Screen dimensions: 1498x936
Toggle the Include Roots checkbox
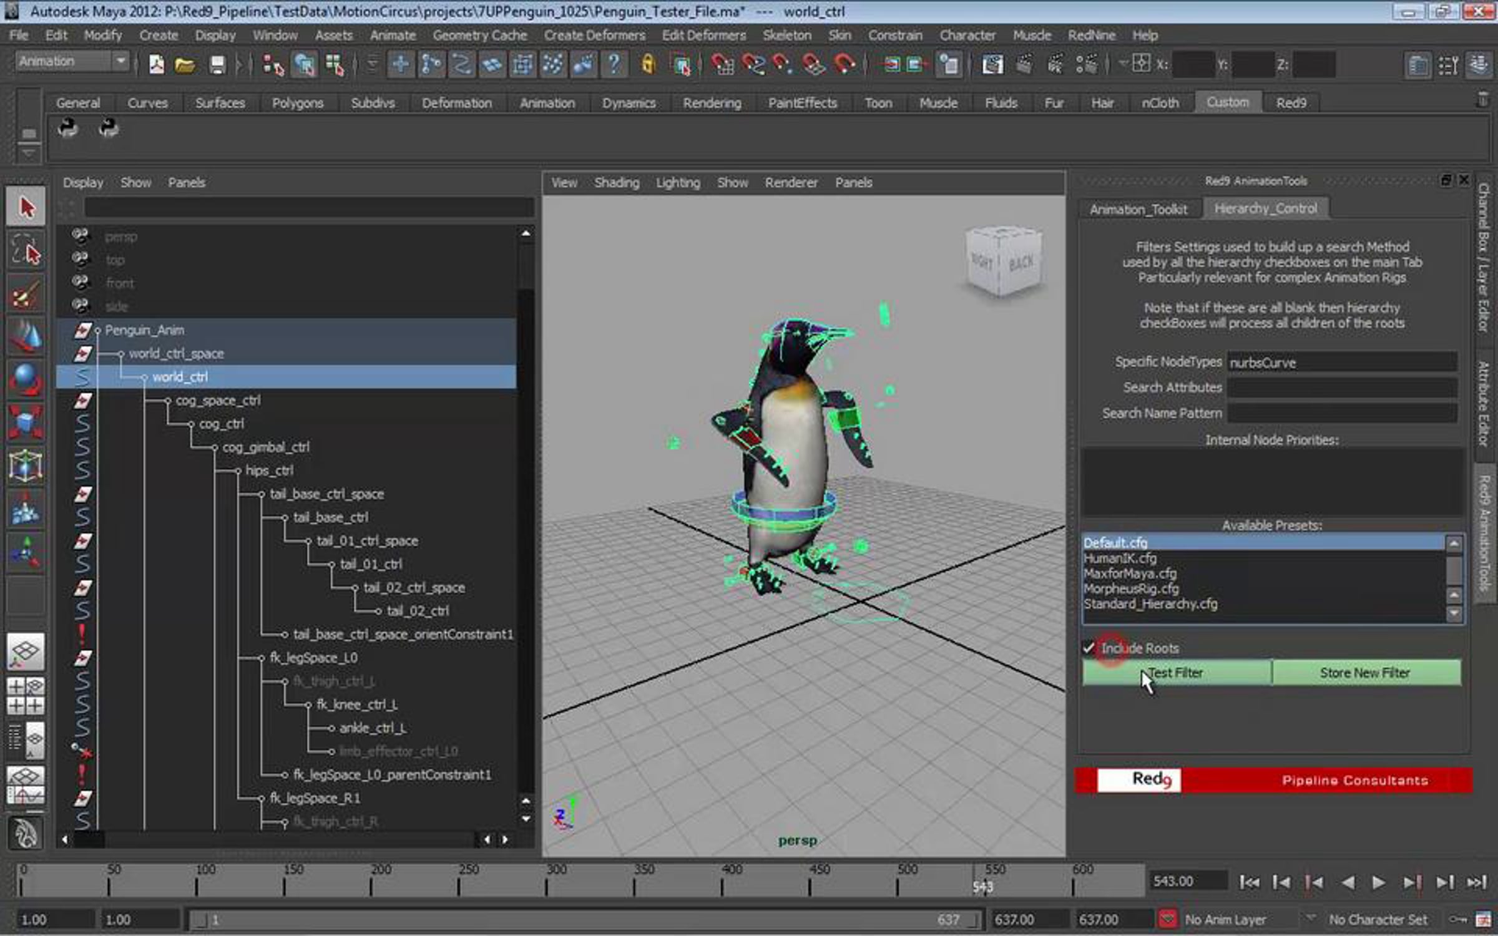[x=1089, y=648]
